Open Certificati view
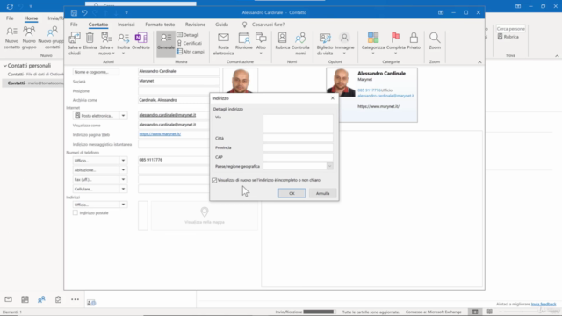This screenshot has width=562, height=316. click(x=190, y=43)
